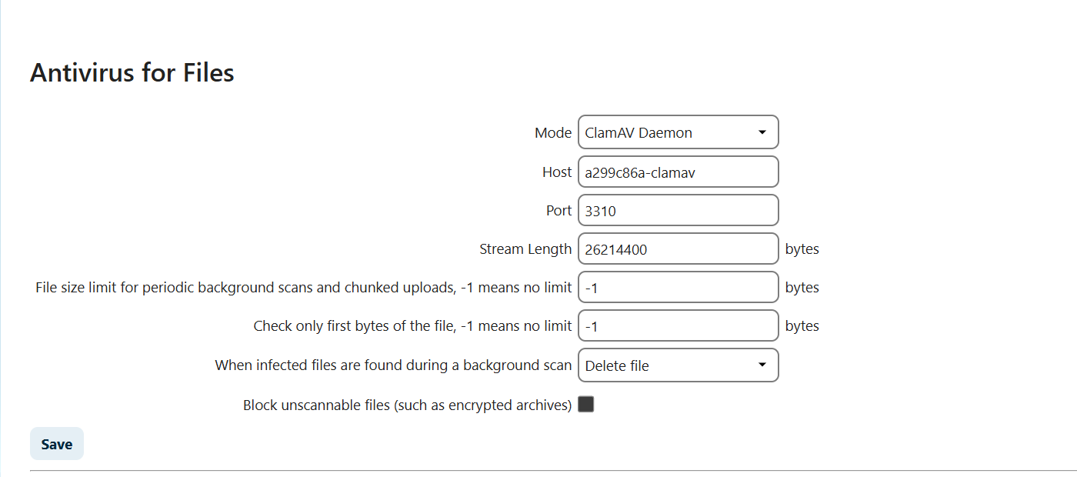Click the 'Block unscannable files' label text
This screenshot has height=477, width=1077.
[407, 405]
